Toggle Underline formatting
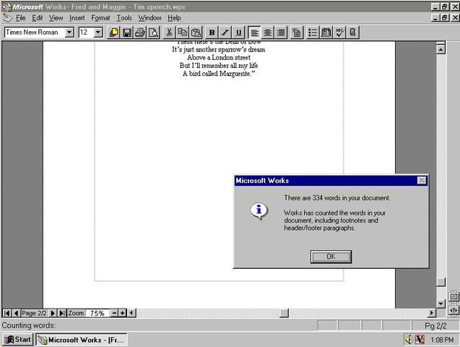This screenshot has width=460, height=347. 238,33
